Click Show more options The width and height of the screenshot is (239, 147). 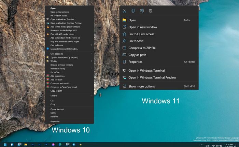(x=159, y=86)
